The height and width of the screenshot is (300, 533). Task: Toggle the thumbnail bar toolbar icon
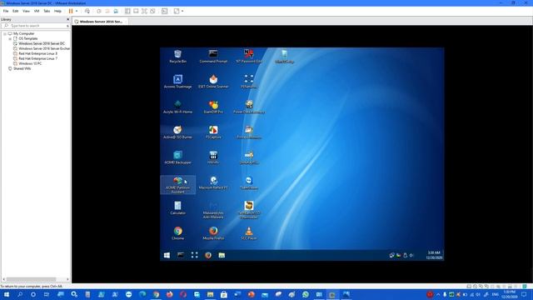tap(136, 11)
